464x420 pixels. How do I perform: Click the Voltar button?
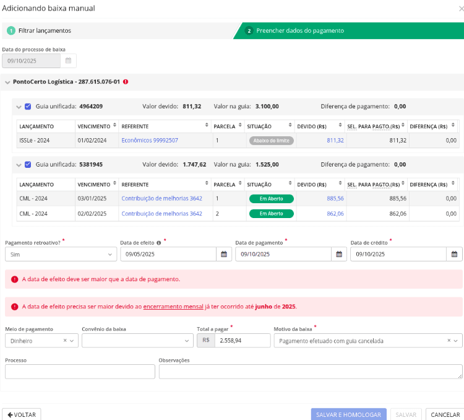pos(22,414)
